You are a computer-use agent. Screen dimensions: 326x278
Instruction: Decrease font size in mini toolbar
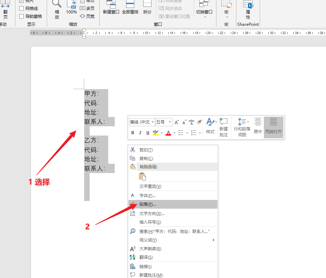(184, 122)
